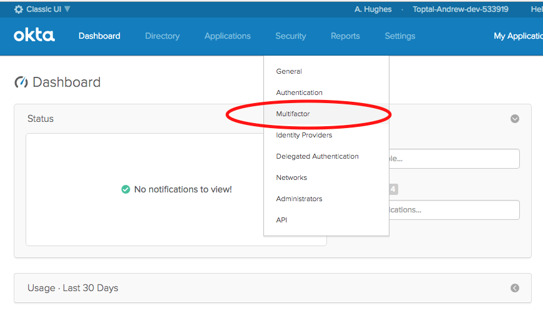543x333 pixels.
Task: Go to Networks in Security menu
Action: (291, 177)
